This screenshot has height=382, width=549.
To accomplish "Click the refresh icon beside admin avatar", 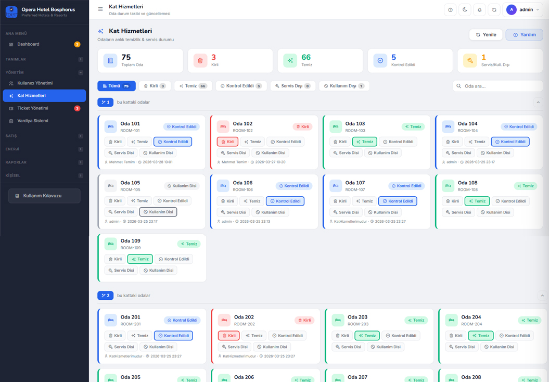I will 494,10.
